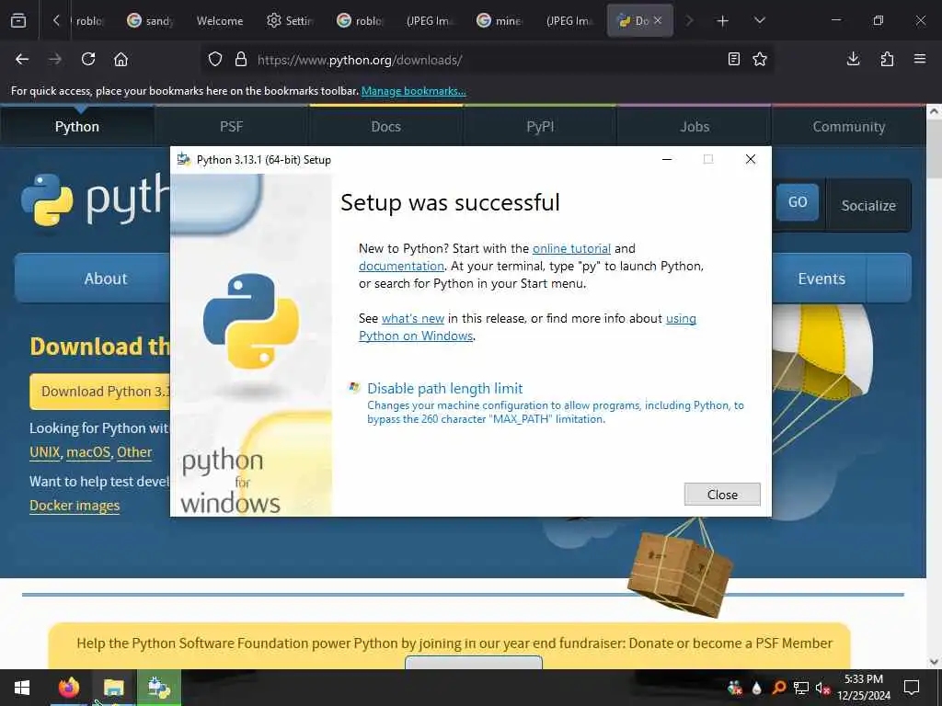Select the Docs site navigation item
This screenshot has width=942, height=706.
(x=385, y=127)
